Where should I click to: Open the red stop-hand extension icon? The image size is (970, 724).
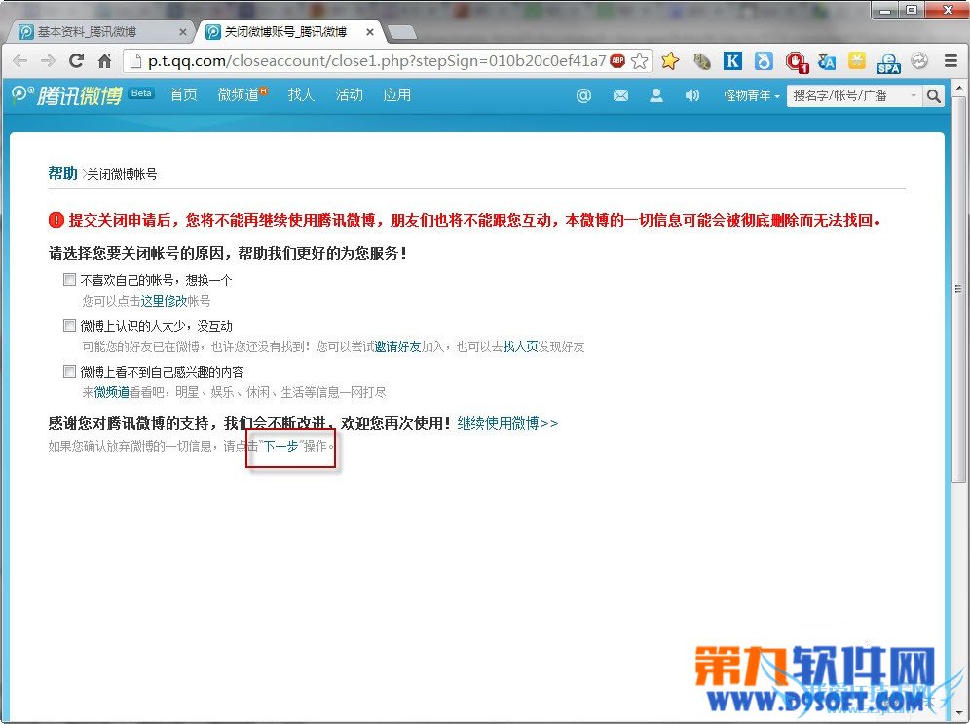[x=797, y=61]
